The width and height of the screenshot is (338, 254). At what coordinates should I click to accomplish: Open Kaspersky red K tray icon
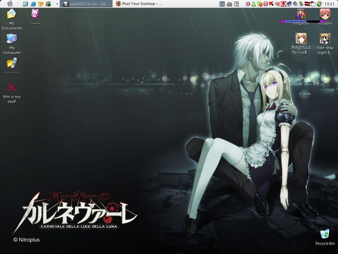point(271,4)
